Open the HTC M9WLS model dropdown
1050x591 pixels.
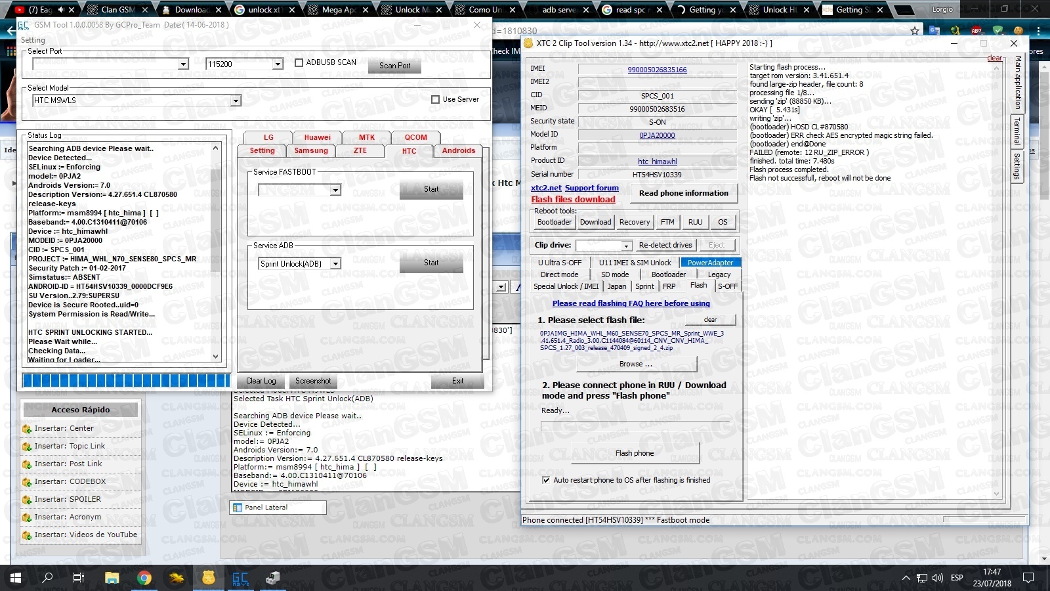236,100
